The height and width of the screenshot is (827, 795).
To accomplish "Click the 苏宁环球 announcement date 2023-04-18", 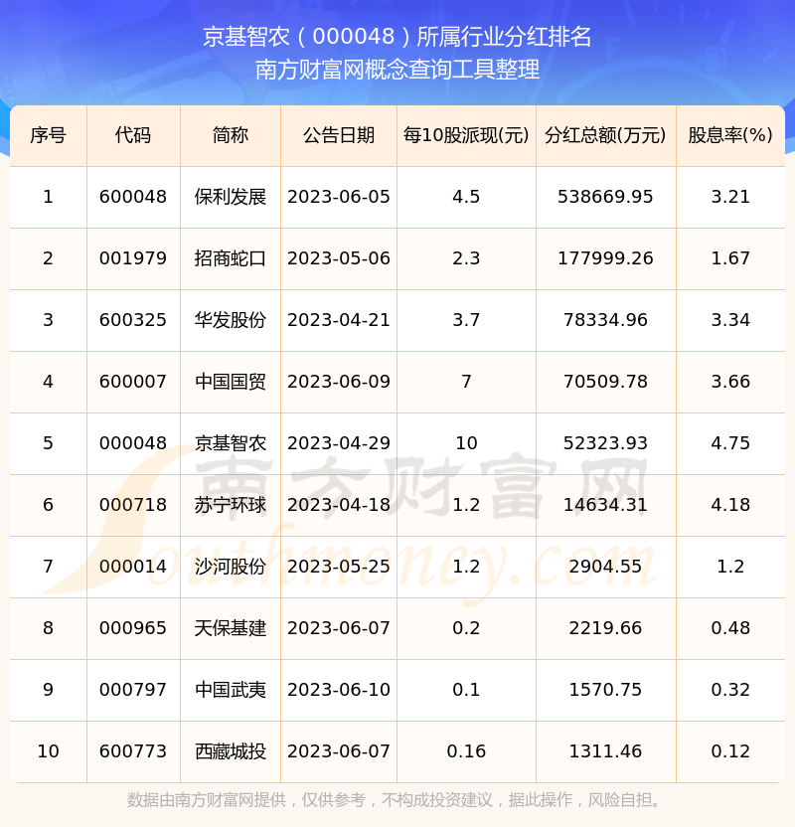I will click(339, 505).
